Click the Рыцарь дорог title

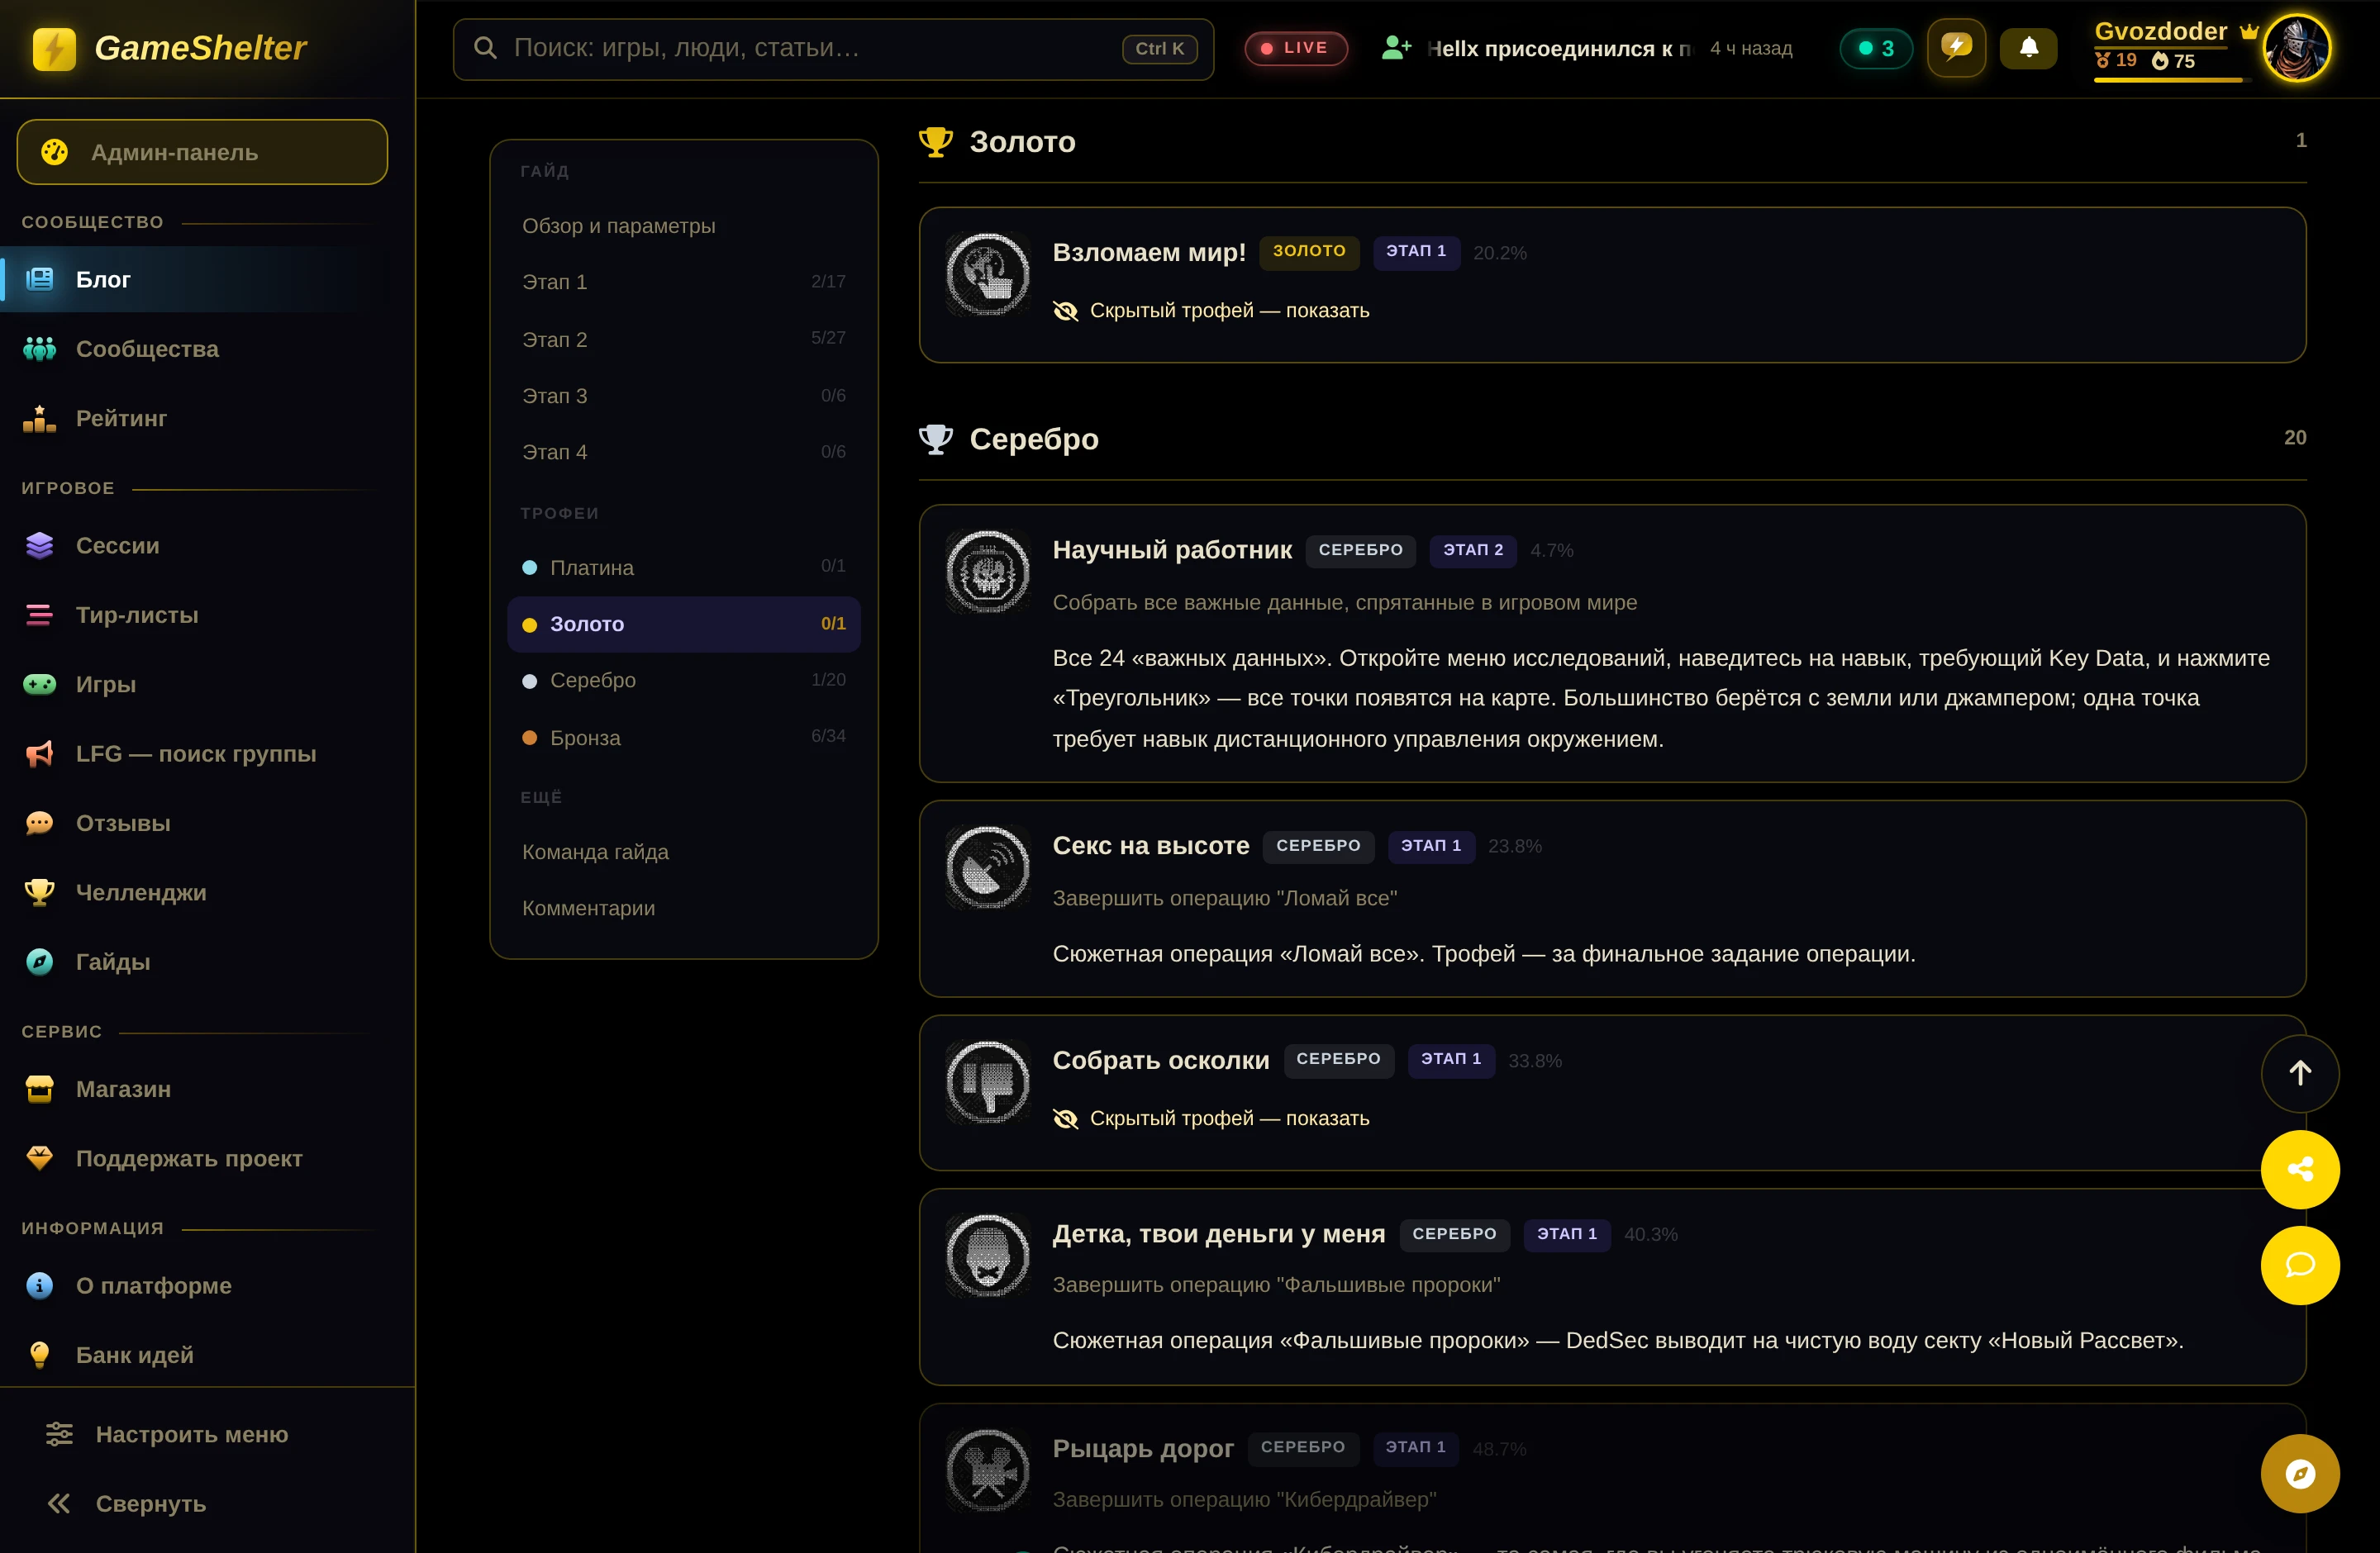tap(1143, 1448)
